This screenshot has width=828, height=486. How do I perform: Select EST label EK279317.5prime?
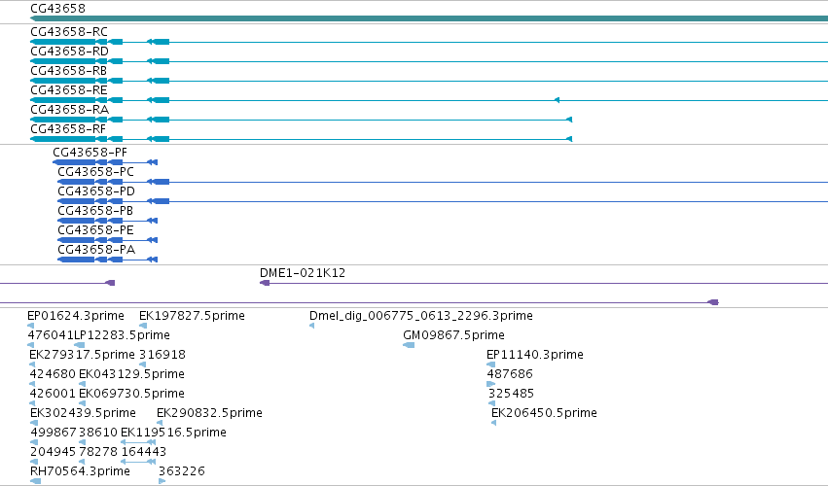pyautogui.click(x=83, y=355)
